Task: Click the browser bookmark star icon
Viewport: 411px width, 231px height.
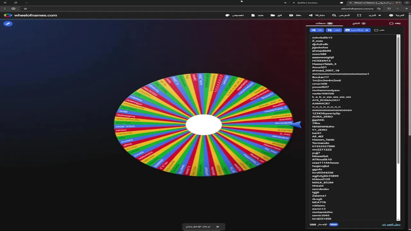Action: point(25,9)
